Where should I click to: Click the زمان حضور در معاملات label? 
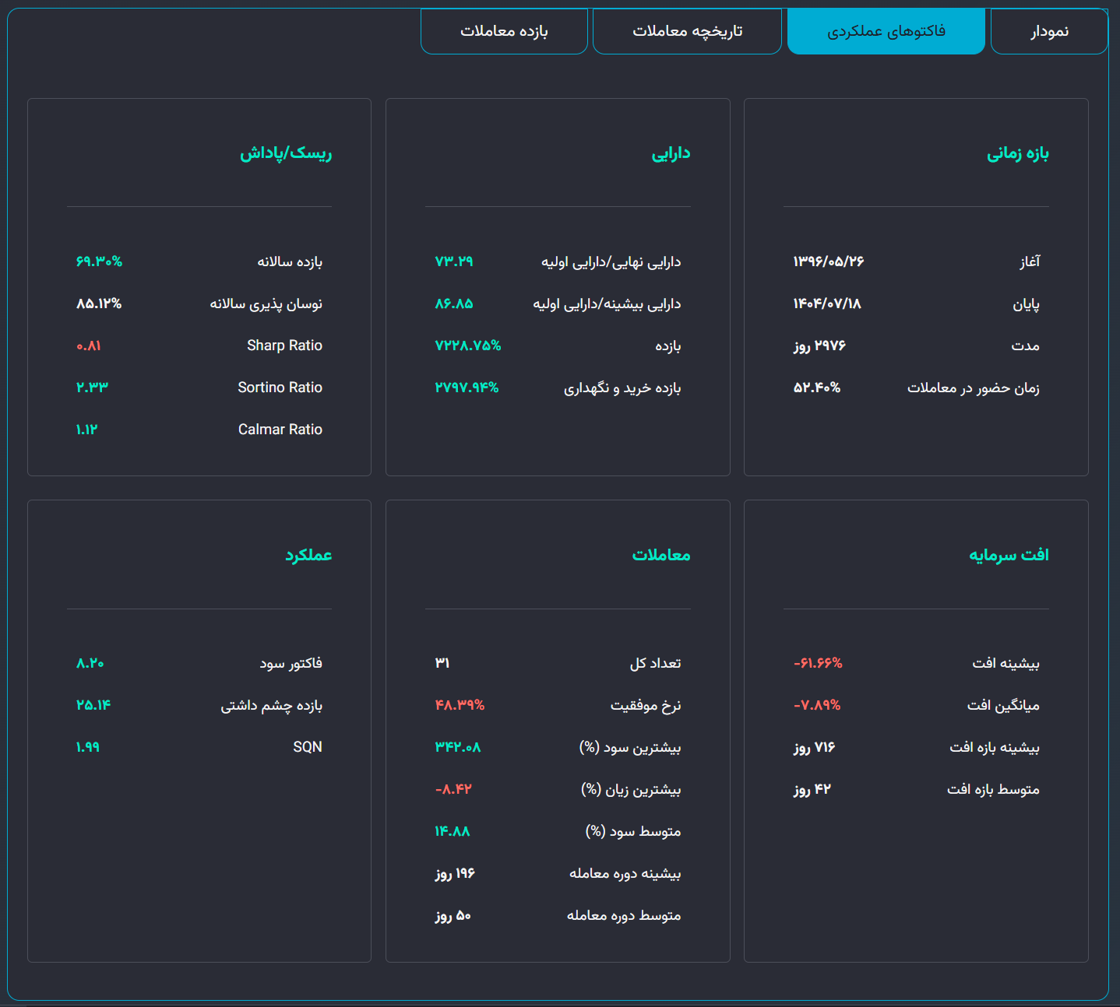pos(973,388)
